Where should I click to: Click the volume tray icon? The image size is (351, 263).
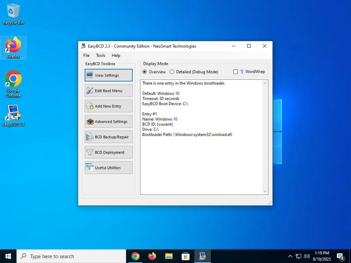(x=307, y=256)
